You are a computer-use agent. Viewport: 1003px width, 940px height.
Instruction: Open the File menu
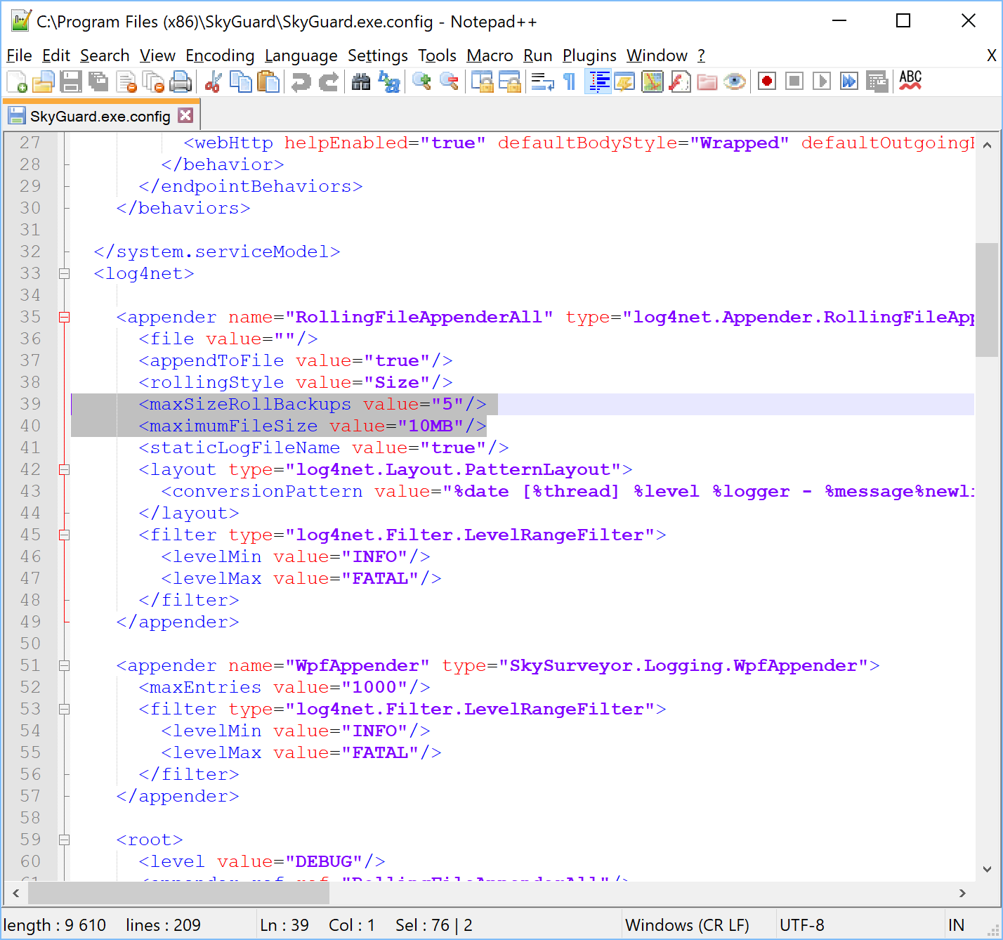19,56
